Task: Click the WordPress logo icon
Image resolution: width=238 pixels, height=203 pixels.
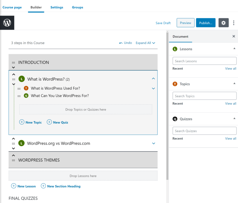Action: pyautogui.click(x=7, y=23)
